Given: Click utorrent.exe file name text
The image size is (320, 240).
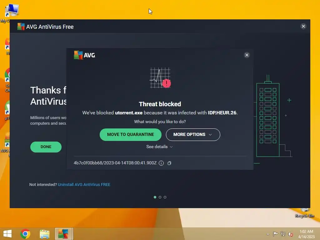Looking at the screenshot, I should (x=129, y=112).
